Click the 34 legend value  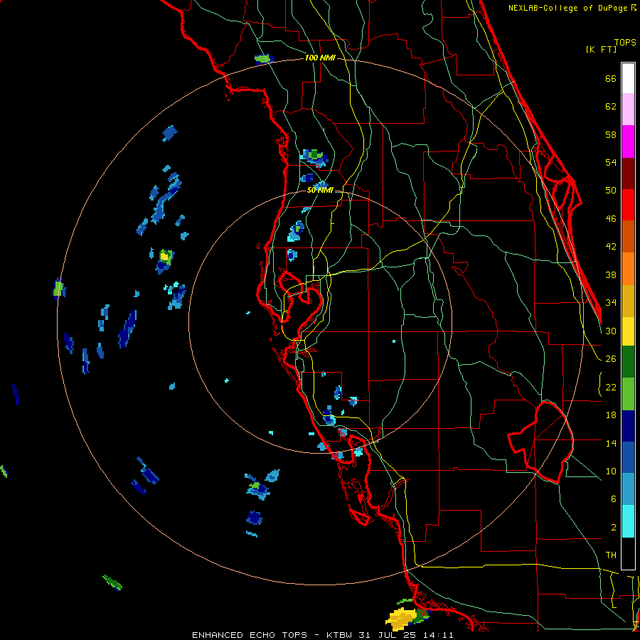pos(611,303)
